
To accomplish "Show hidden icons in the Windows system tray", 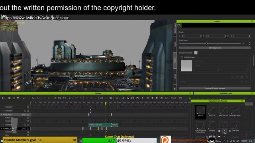I will [x=224, y=141].
